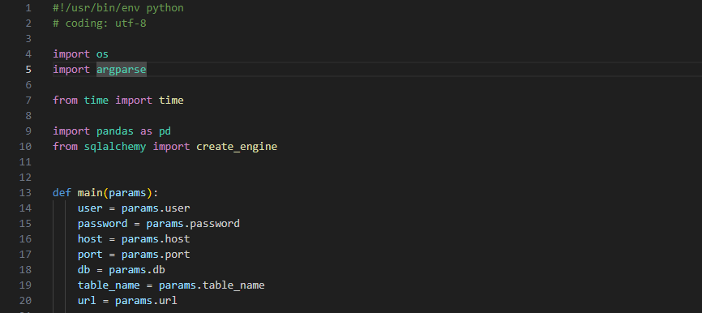Select line number 13 in the gutter
The image size is (702, 313).
point(25,193)
